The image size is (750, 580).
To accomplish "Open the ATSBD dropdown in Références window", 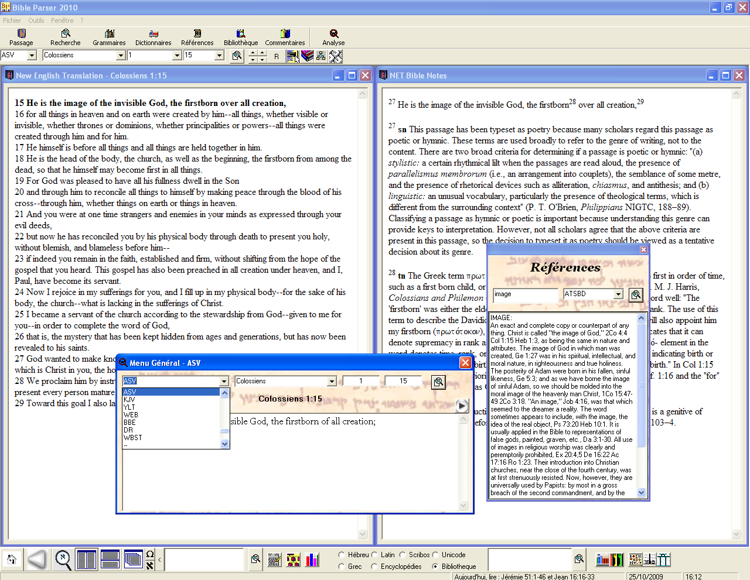I will coord(618,294).
